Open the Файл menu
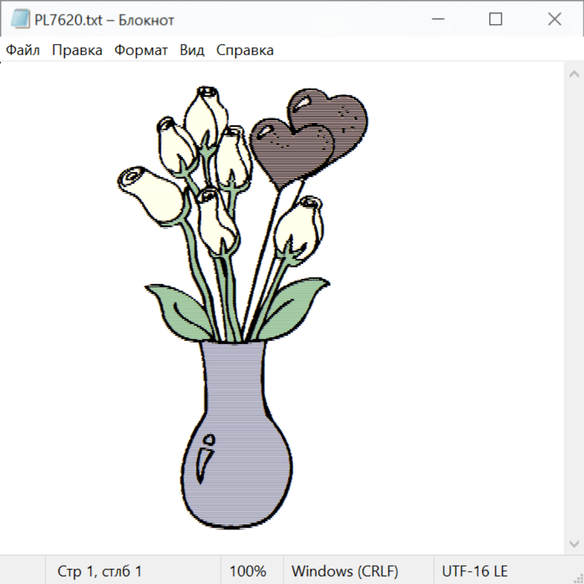The height and width of the screenshot is (584, 584). point(23,51)
